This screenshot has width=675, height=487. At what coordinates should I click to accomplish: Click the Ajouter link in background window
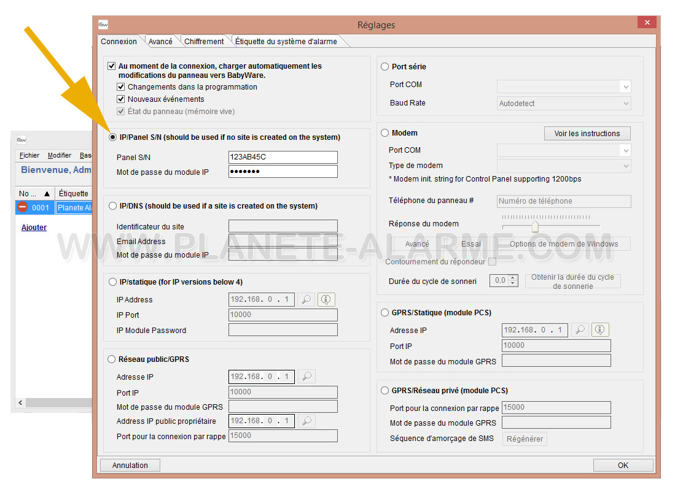tap(34, 228)
